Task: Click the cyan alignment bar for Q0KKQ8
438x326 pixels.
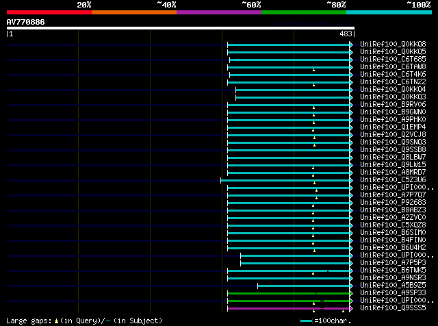Action: 289,45
